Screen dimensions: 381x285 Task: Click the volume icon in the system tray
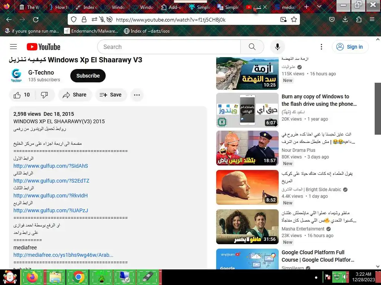pos(345,277)
